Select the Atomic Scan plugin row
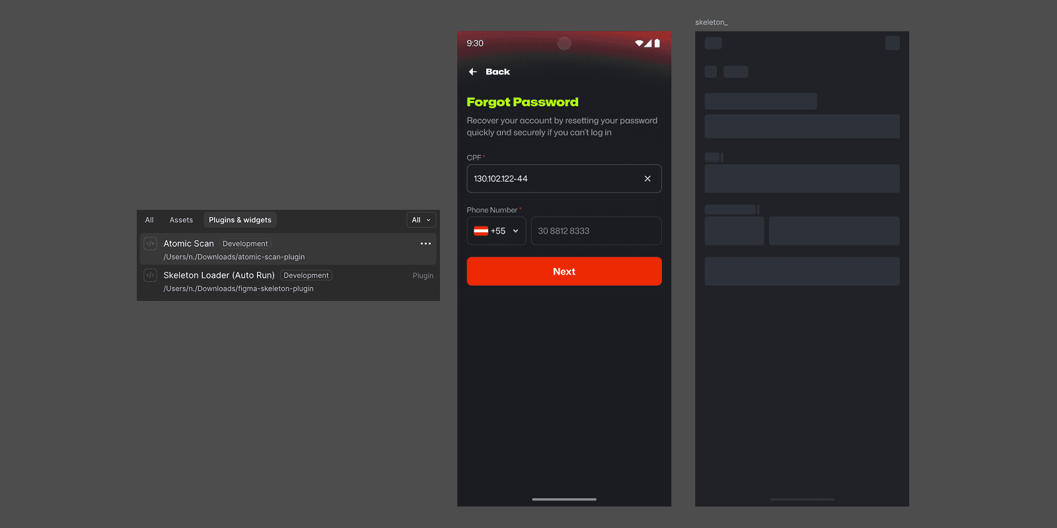The width and height of the screenshot is (1057, 528). (x=288, y=249)
